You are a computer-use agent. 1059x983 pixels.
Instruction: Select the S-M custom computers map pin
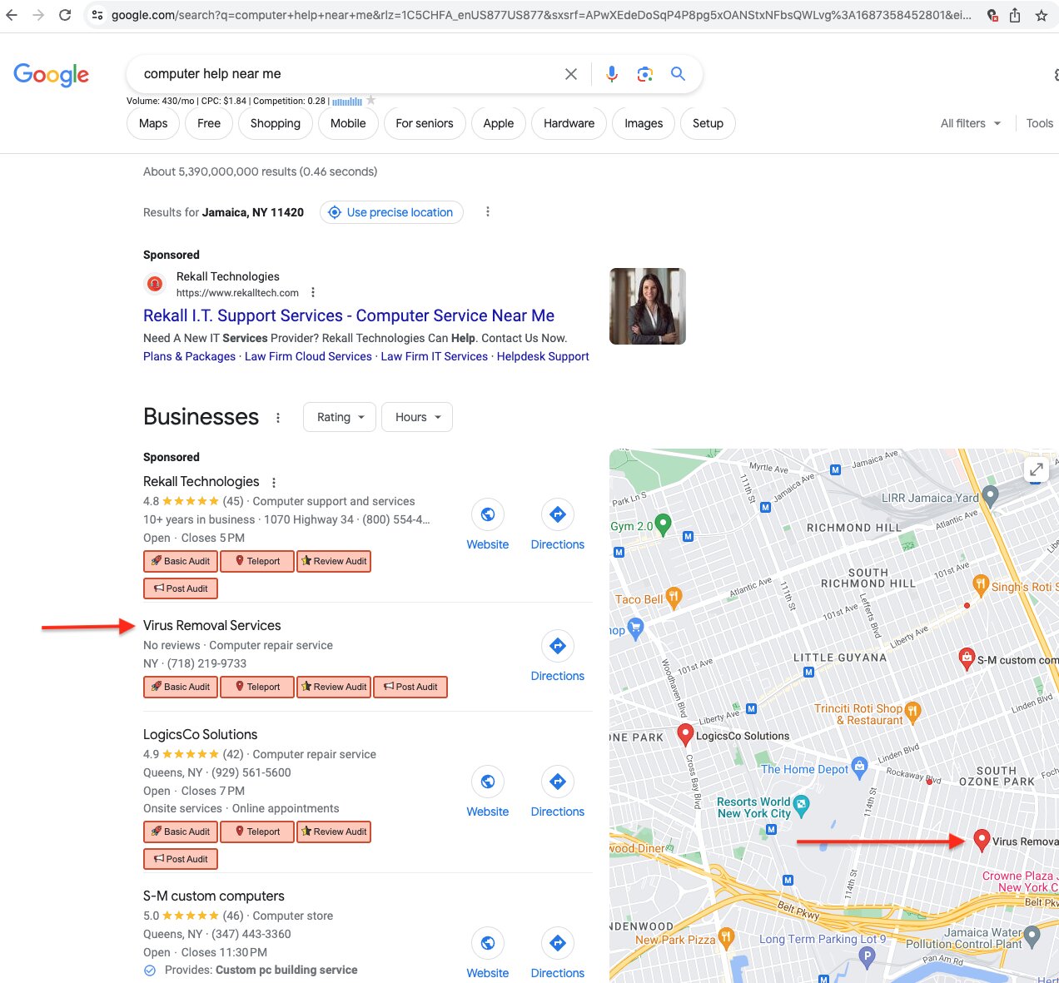coord(967,658)
